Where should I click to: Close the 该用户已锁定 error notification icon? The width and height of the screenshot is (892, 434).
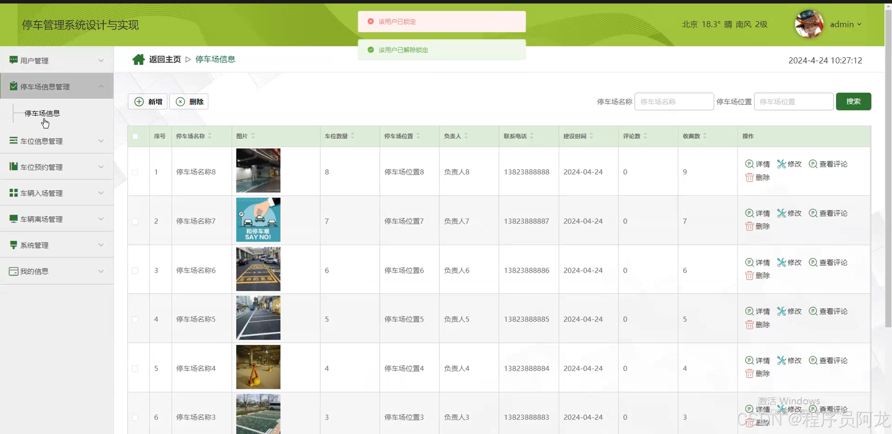pos(370,22)
